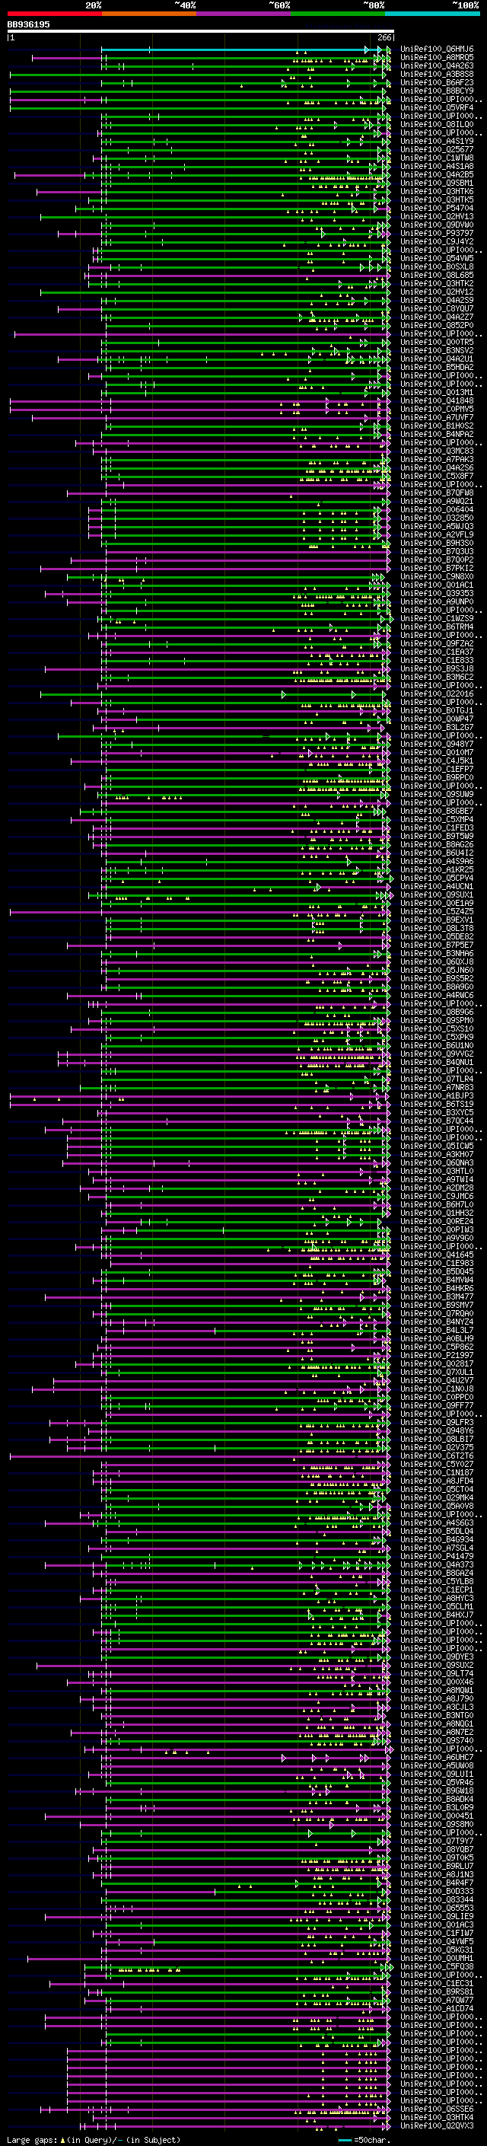This screenshot has height=2146, width=487.
Task: Open hit UniRef100_B8BCY9
Action: click(x=436, y=91)
